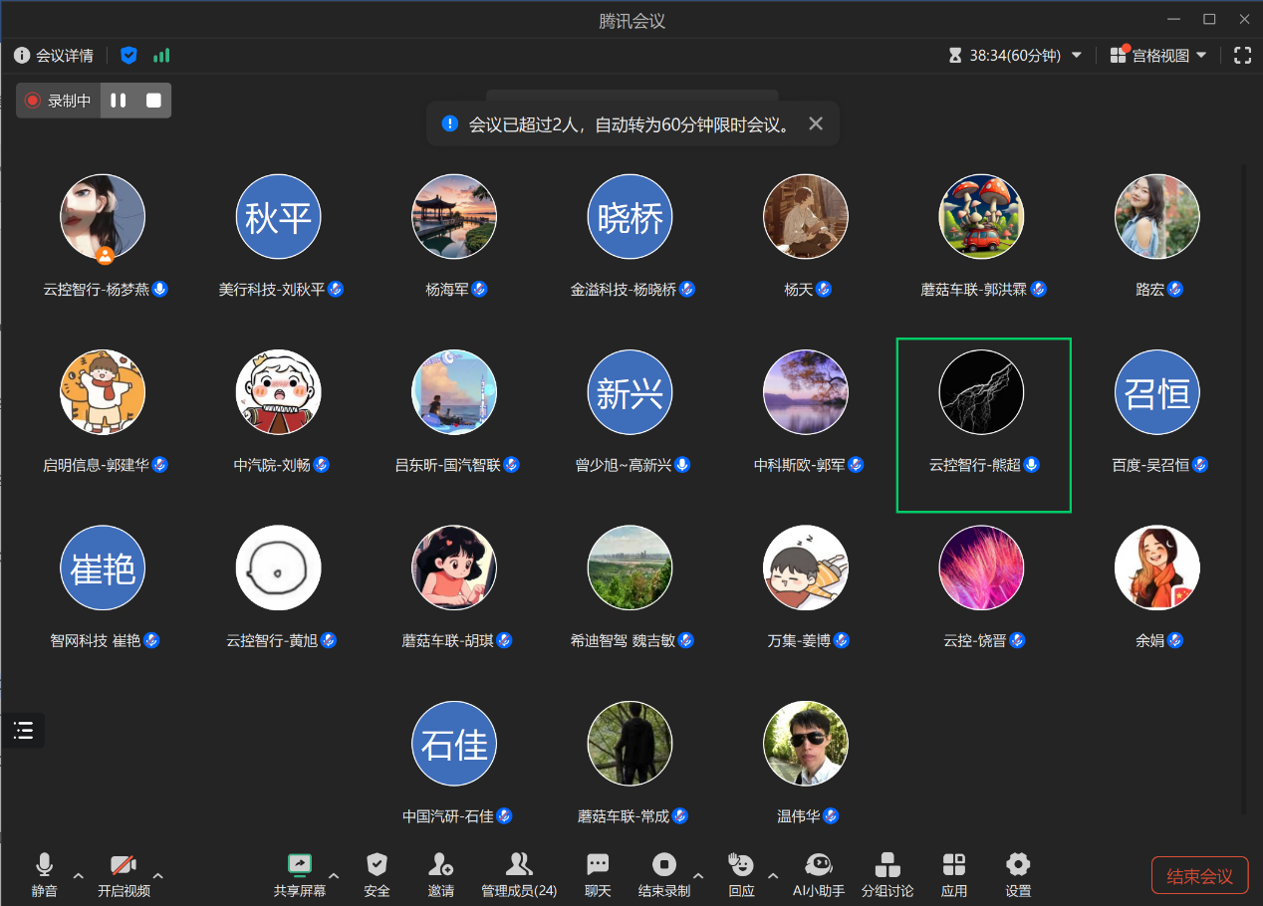The height and width of the screenshot is (906, 1263).
Task: Click the End Meeting (结束会议) button
Action: point(1199,876)
